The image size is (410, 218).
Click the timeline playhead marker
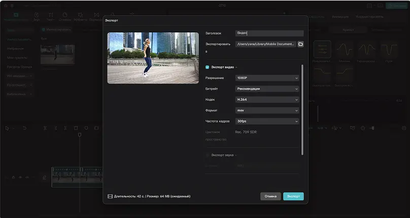point(80,135)
